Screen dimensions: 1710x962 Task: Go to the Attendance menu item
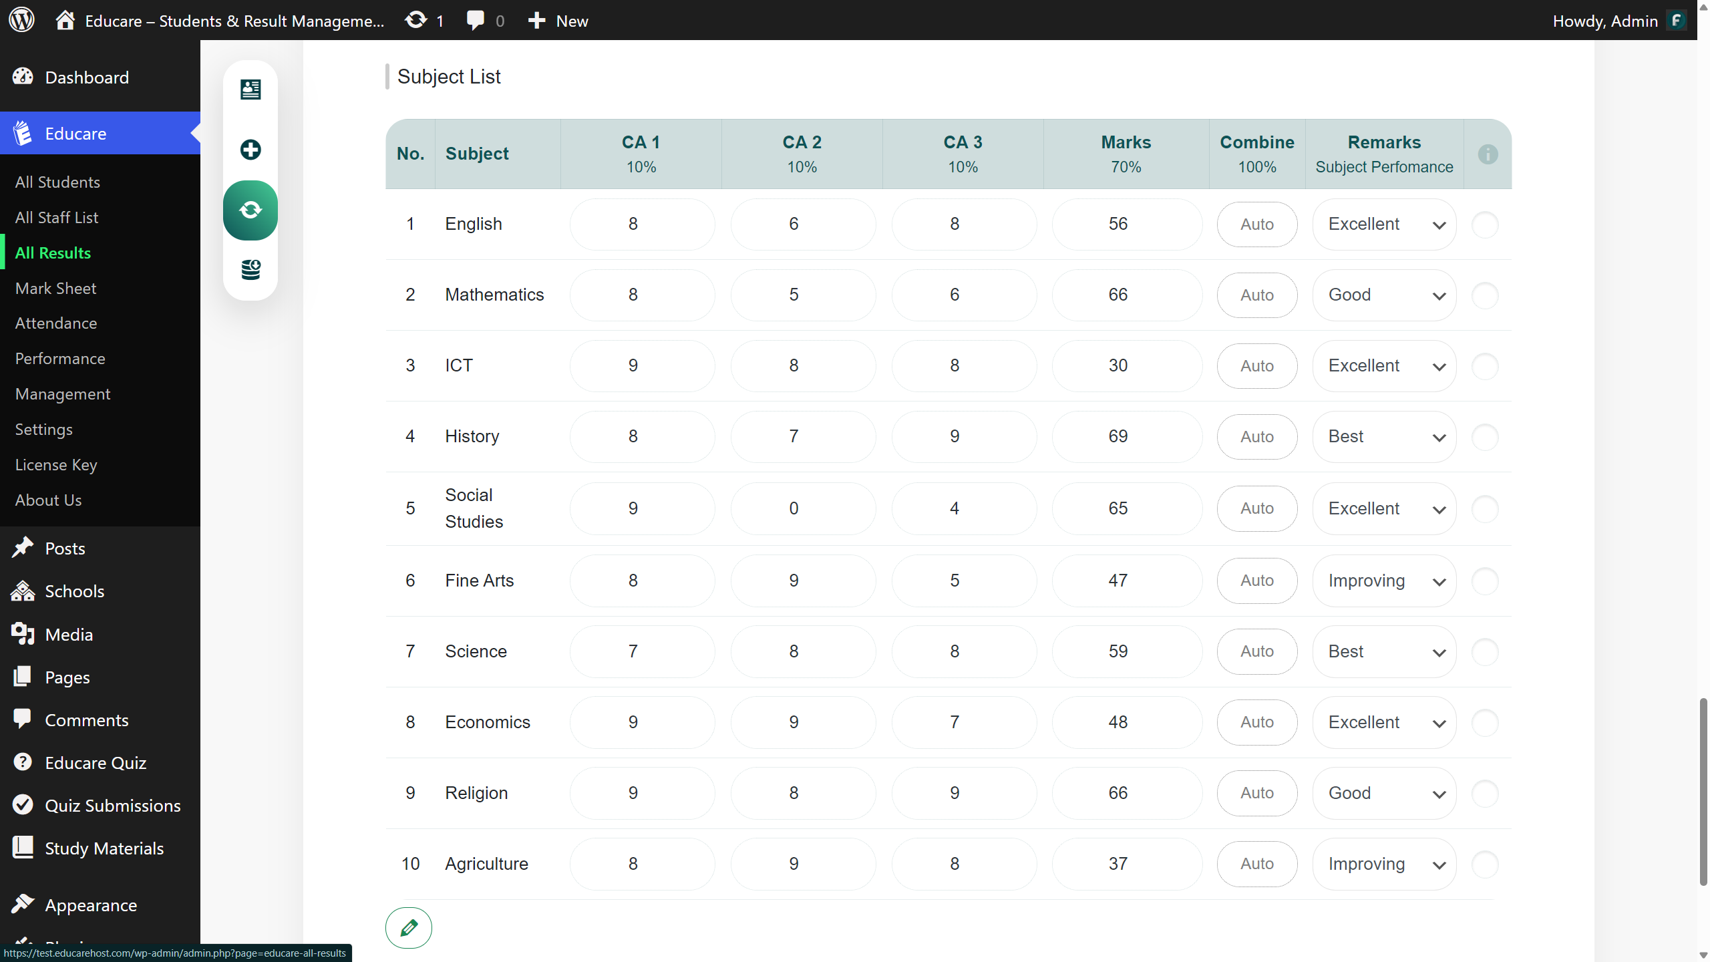point(56,323)
